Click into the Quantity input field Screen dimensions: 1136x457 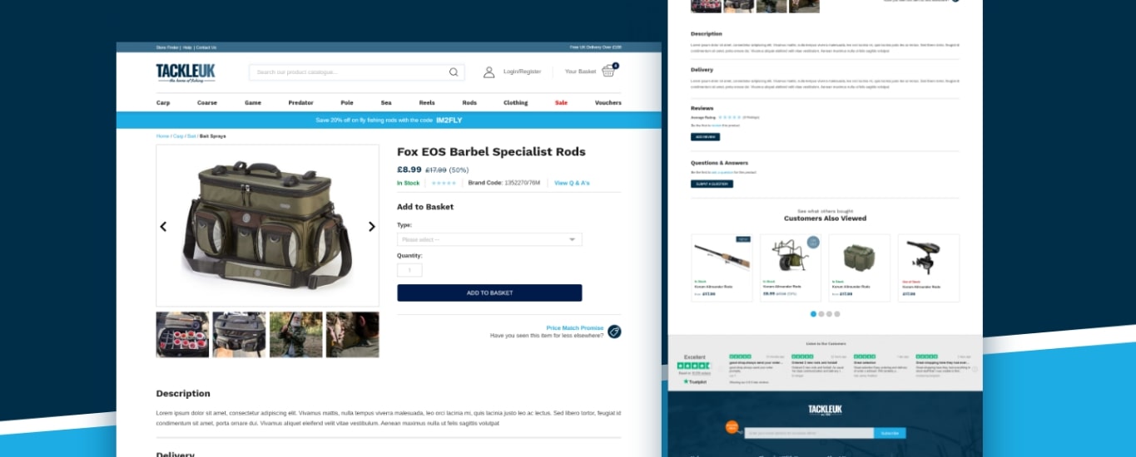click(x=409, y=270)
